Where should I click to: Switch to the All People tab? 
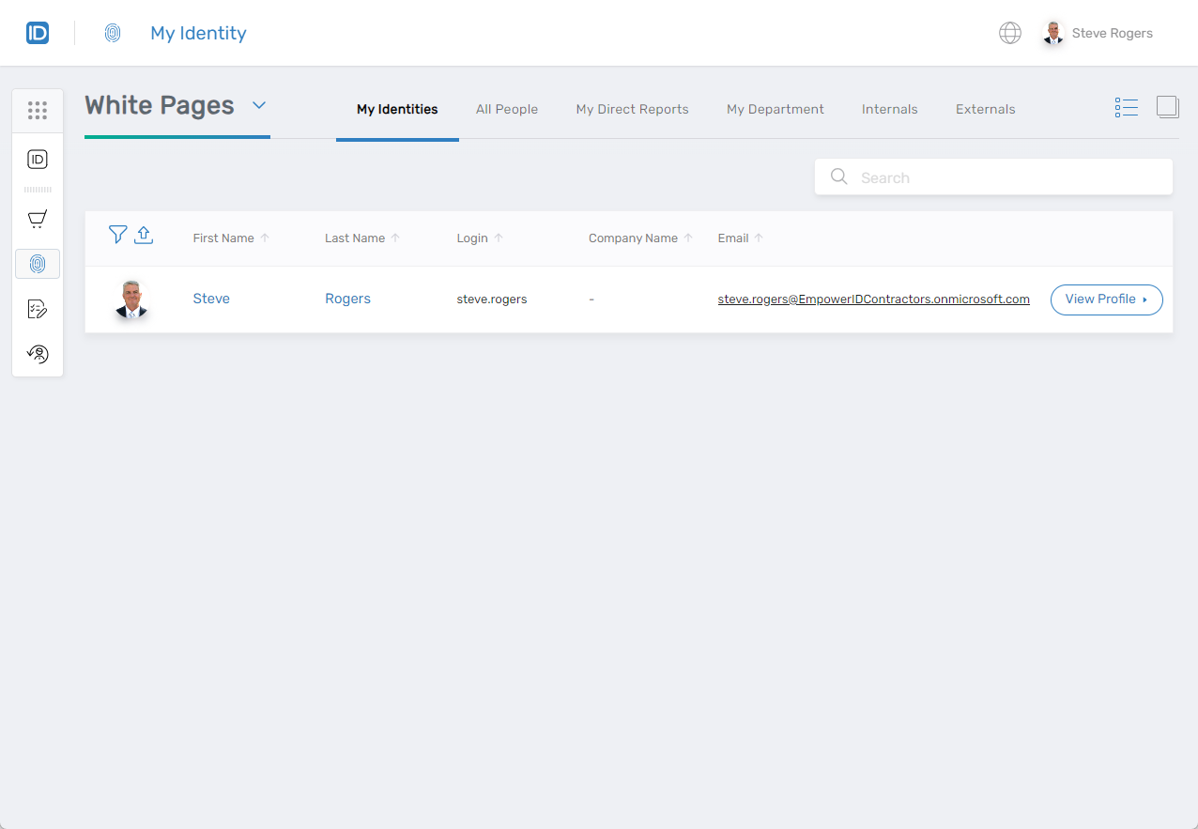tap(507, 109)
